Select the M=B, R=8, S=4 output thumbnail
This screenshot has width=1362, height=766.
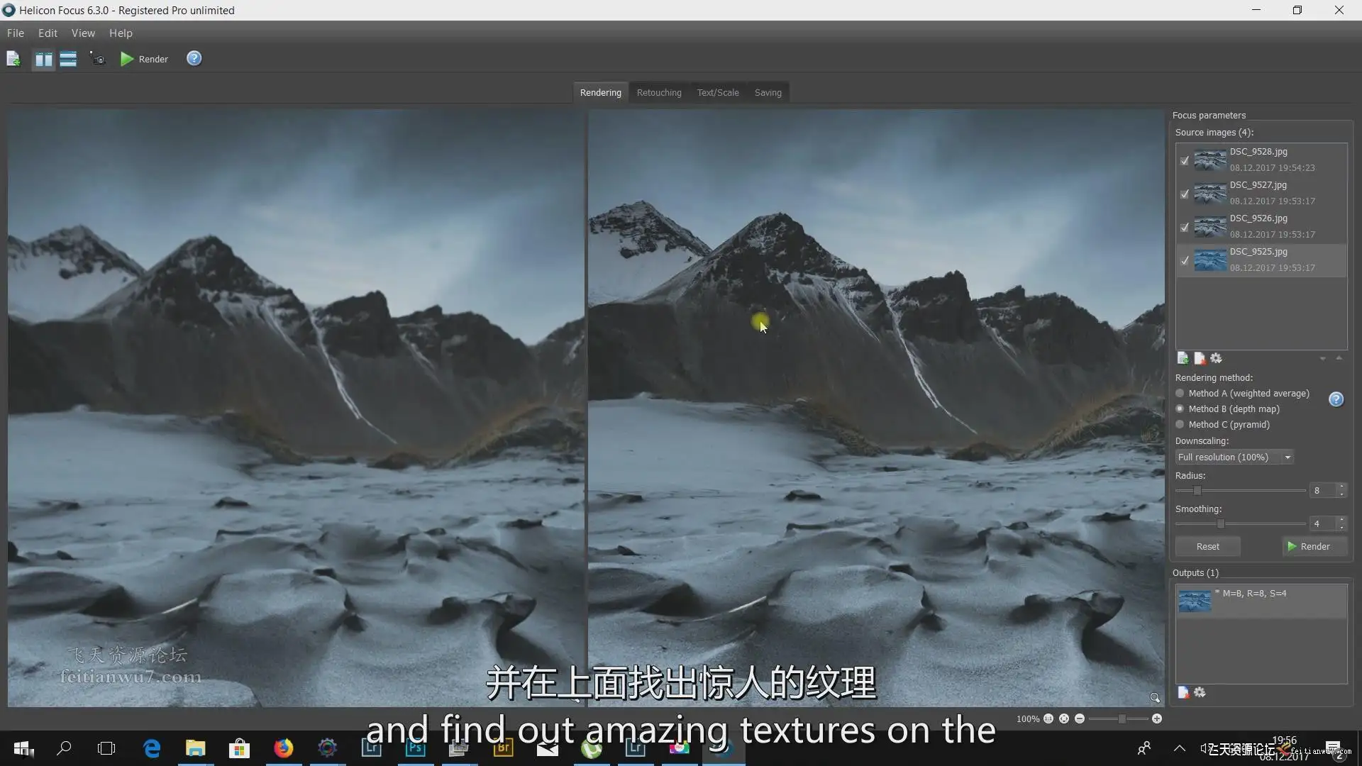click(x=1195, y=601)
